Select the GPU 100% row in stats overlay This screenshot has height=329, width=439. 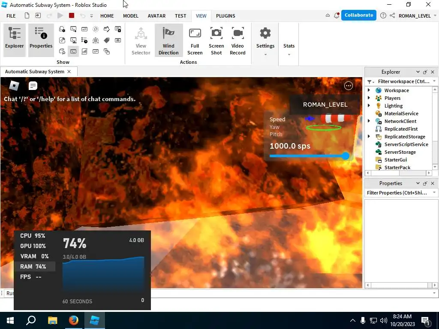[35, 246]
